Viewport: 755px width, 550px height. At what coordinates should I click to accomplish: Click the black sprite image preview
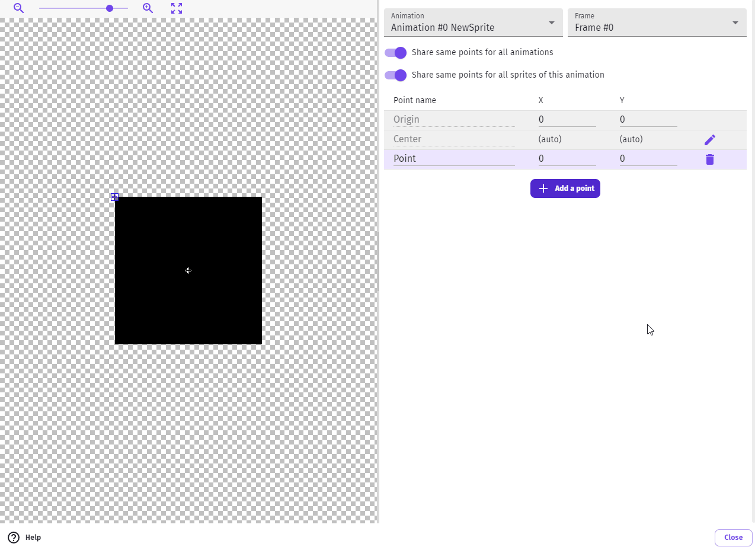pyautogui.click(x=188, y=271)
